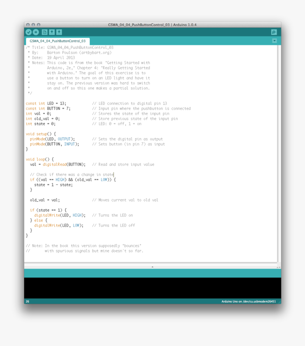Viewport: 305px width, 346px height.
Task: Click the teal message status bar
Action: (x=152, y=273)
